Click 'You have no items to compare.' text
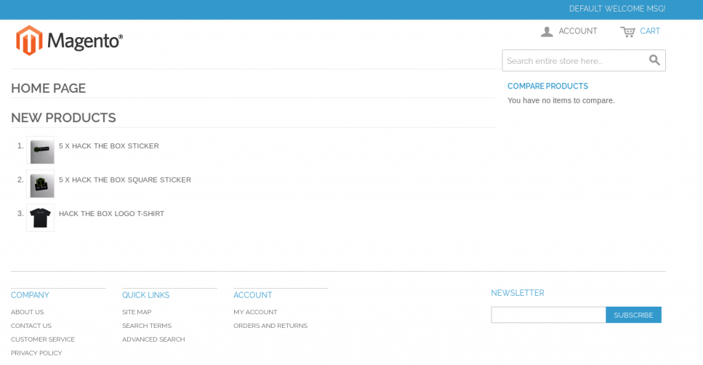The height and width of the screenshot is (365, 703). 561,100
